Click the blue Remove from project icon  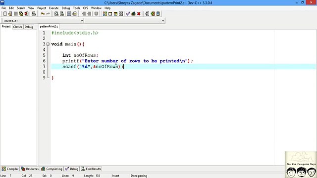pos(158,14)
